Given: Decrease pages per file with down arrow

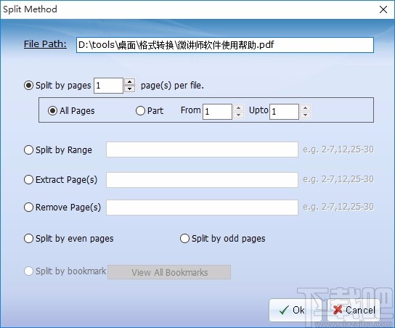Looking at the screenshot, I should (129, 89).
